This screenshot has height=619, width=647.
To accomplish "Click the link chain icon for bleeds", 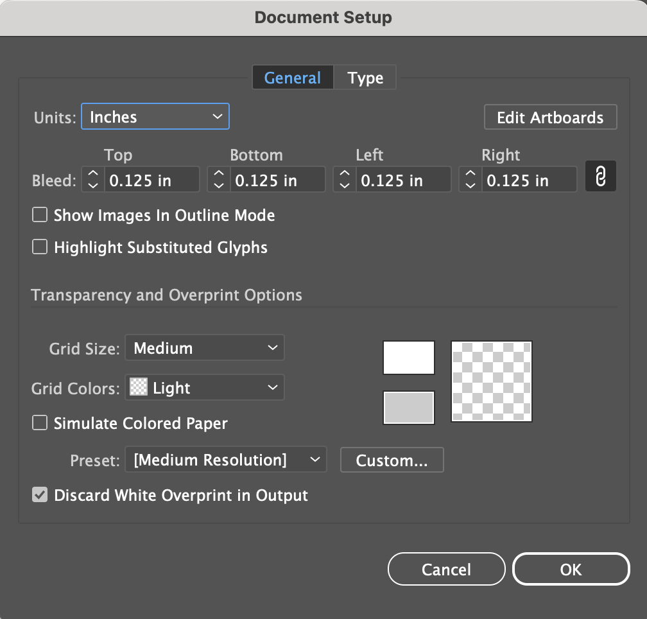I will 600,177.
